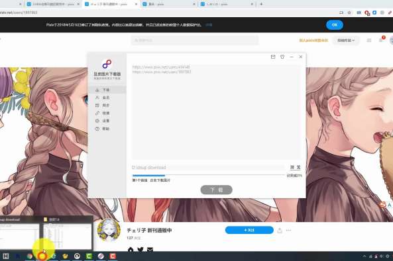Image resolution: width=393 pixels, height=261 pixels.
Task: Click the infinity logo of the downloader
Action: (107, 64)
